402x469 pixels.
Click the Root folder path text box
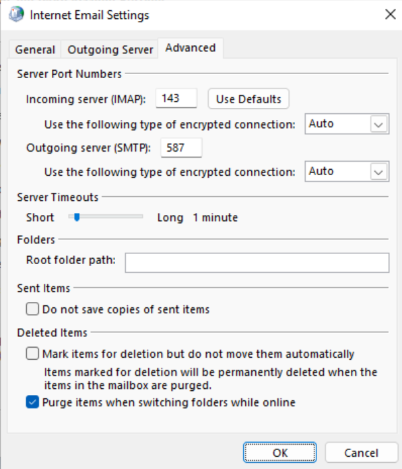[x=257, y=263]
